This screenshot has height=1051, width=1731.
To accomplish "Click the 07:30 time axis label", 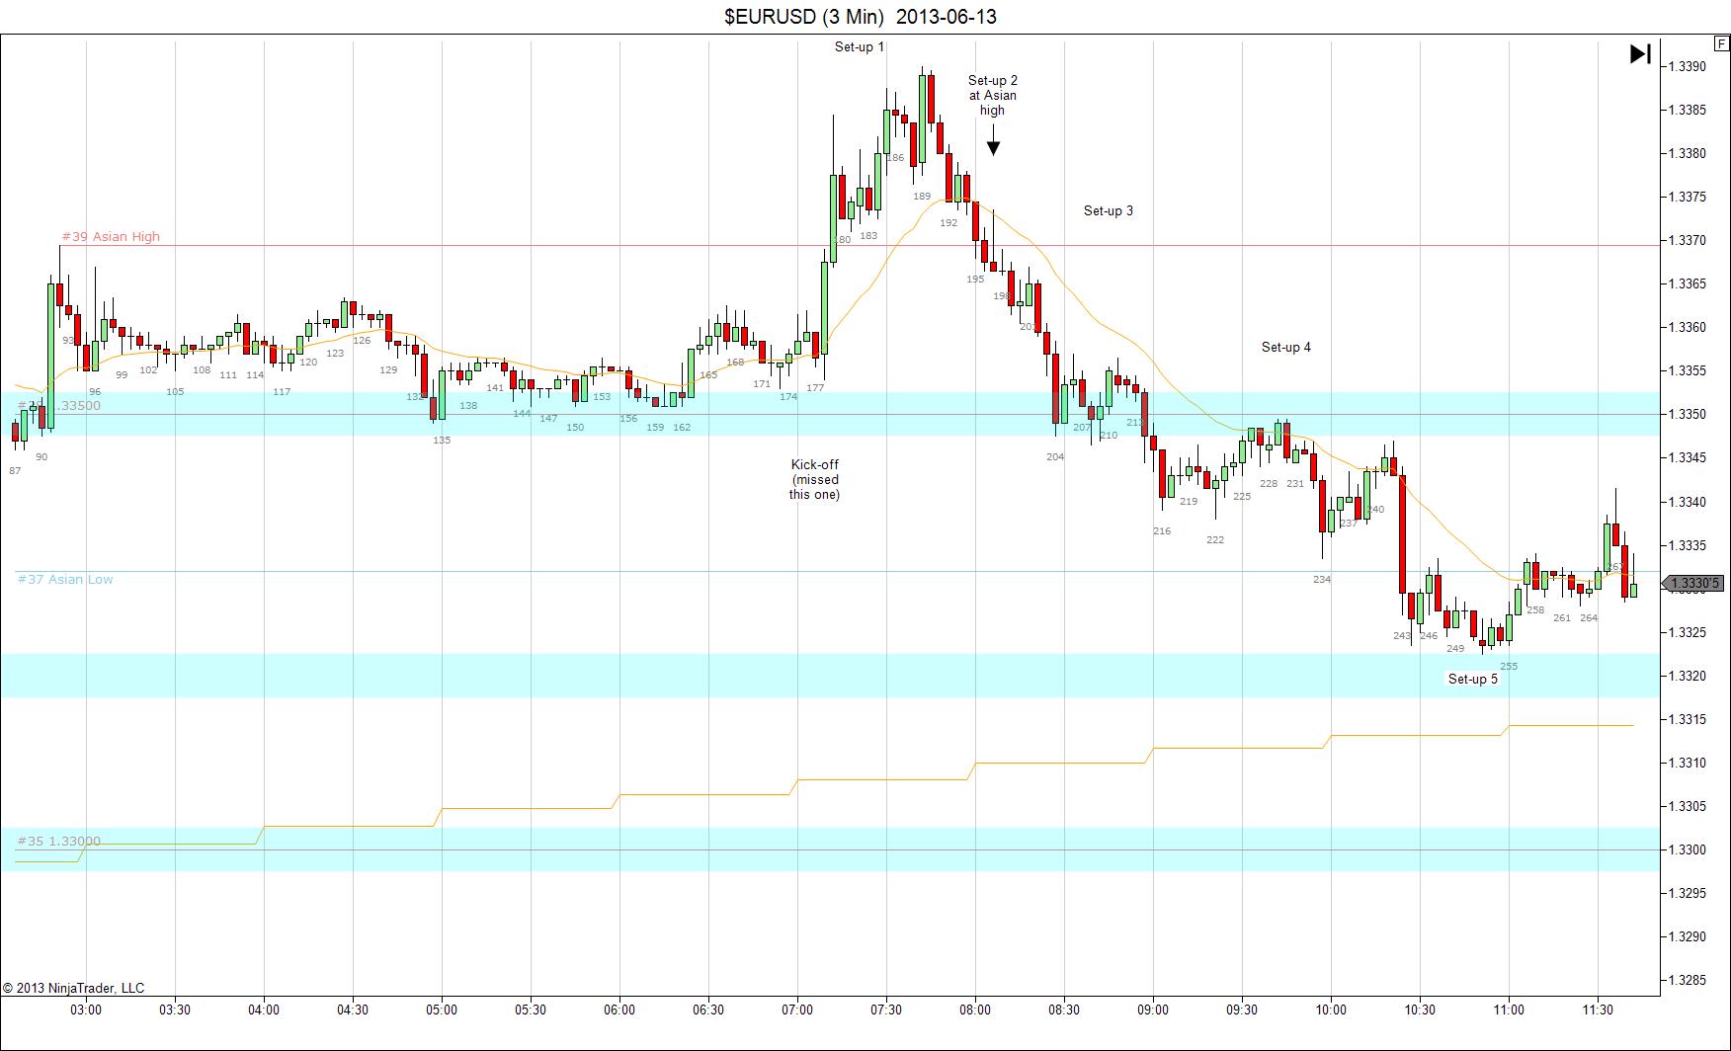I will (886, 1010).
